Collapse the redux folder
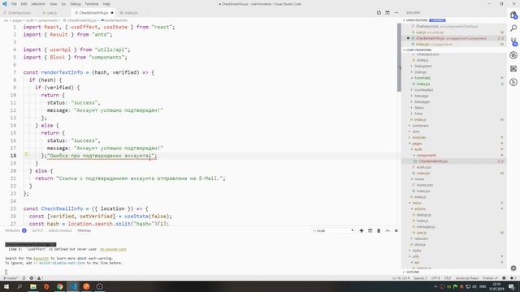Image resolution: width=520 pixels, height=292 pixels. (x=417, y=204)
